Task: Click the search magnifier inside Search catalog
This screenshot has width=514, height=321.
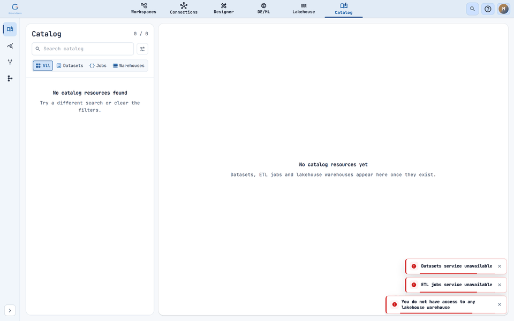Action: (x=37, y=49)
